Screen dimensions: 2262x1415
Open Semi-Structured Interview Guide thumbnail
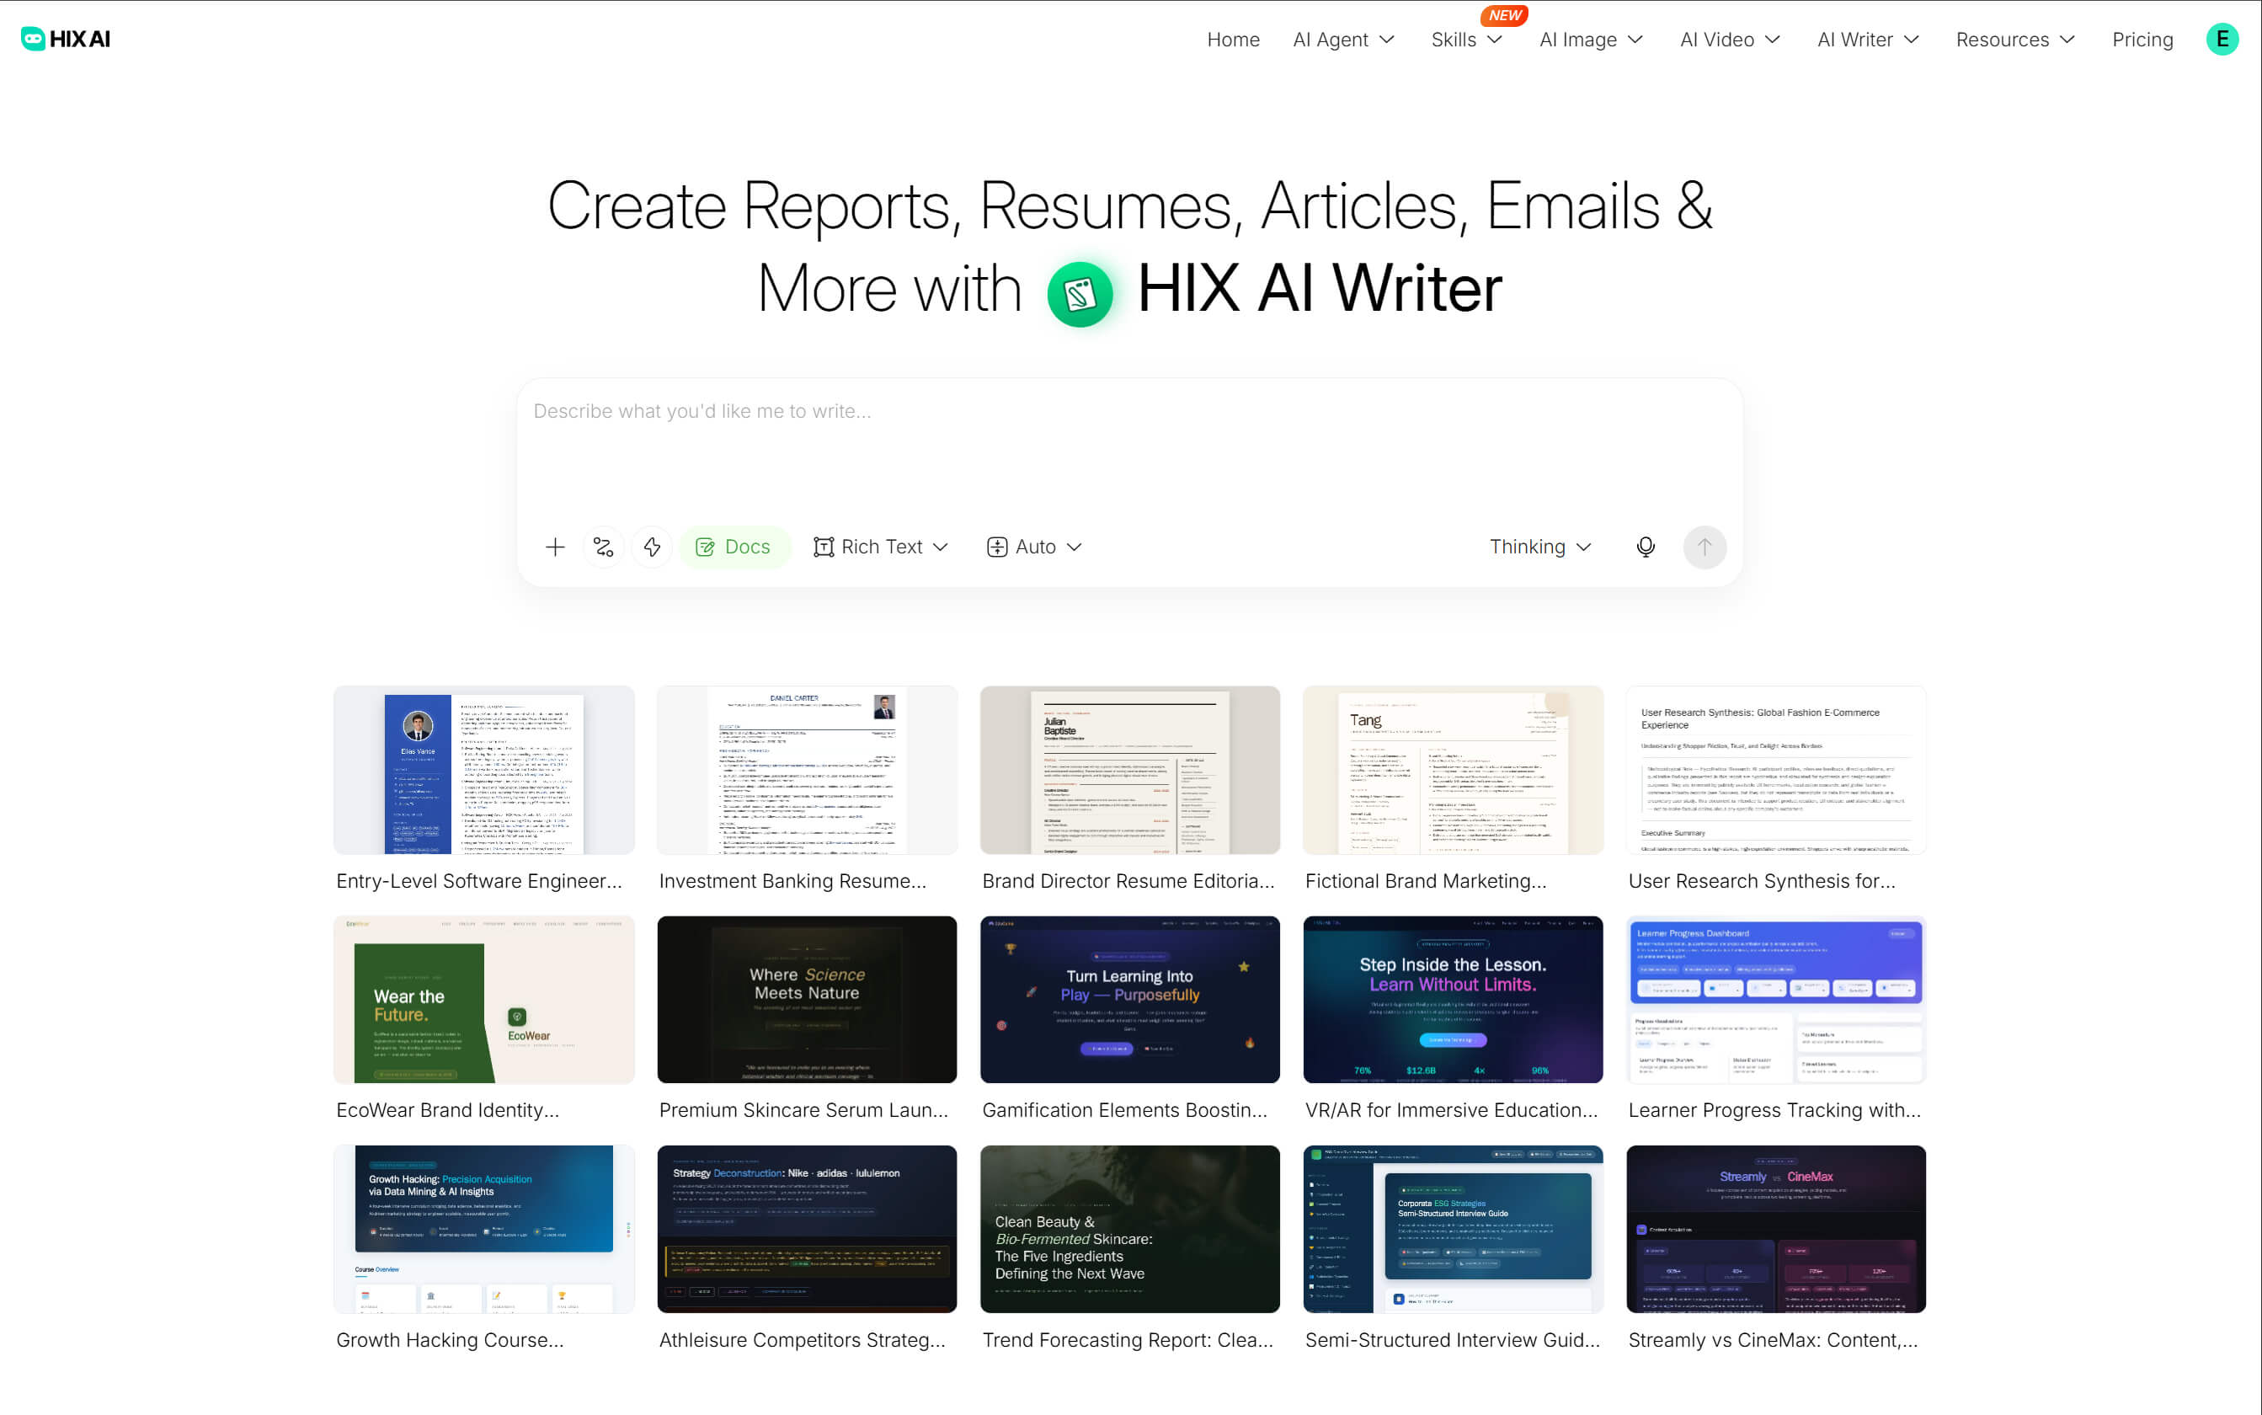tap(1453, 1229)
